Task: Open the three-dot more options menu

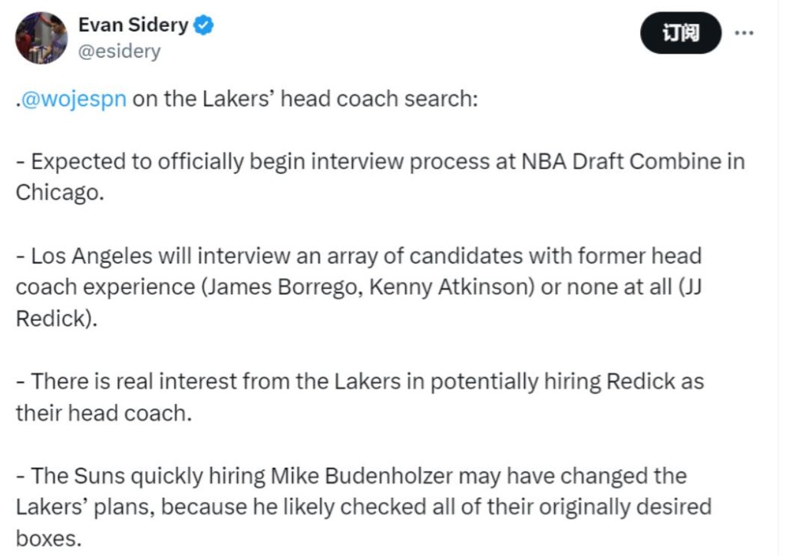Action: click(744, 34)
